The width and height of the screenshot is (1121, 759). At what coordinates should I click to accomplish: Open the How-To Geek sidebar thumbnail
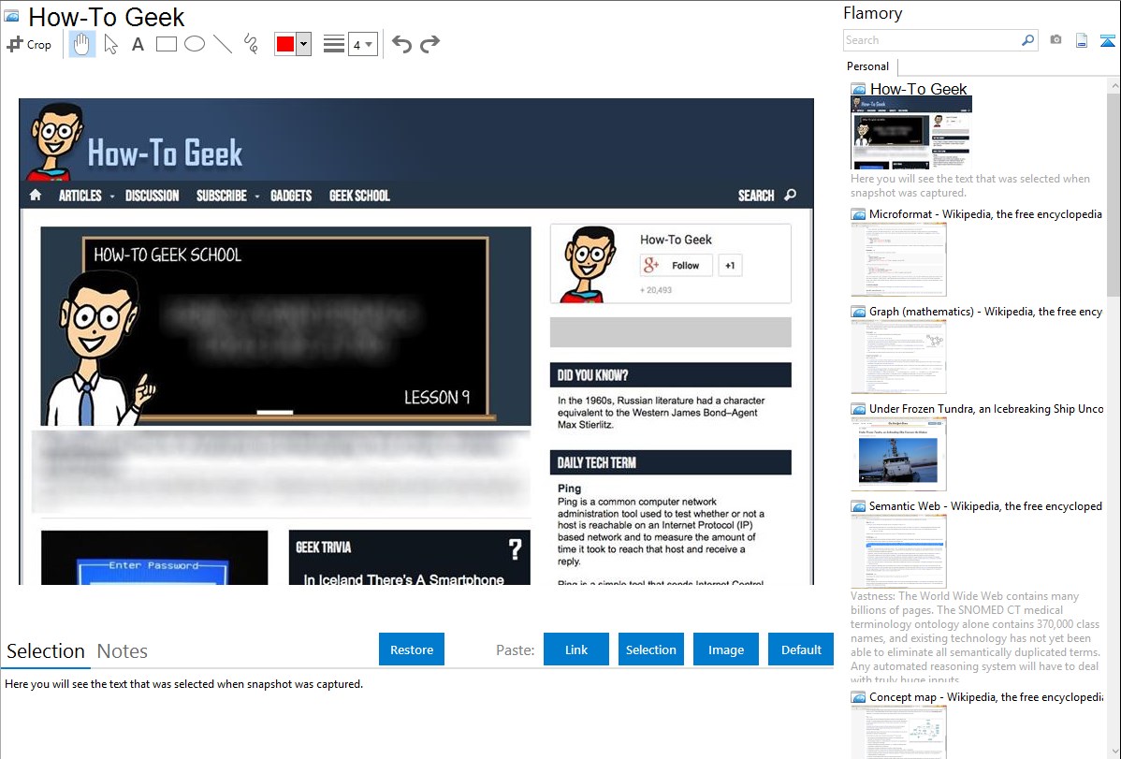pyautogui.click(x=911, y=133)
